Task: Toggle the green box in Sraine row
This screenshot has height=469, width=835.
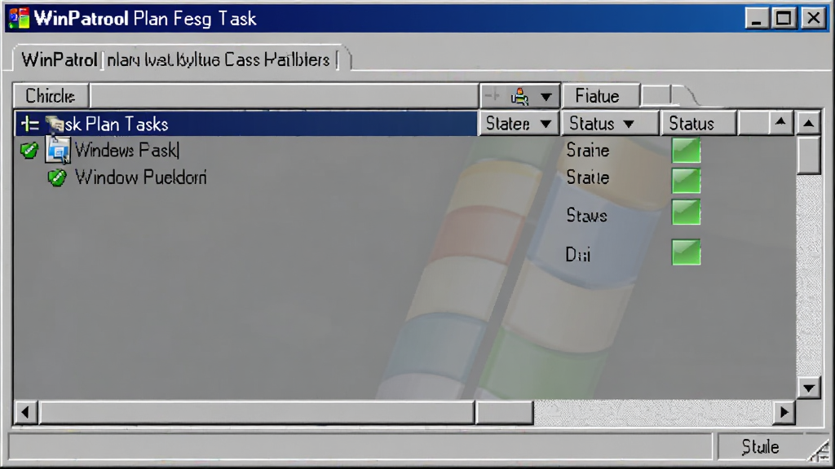Action: (x=686, y=151)
